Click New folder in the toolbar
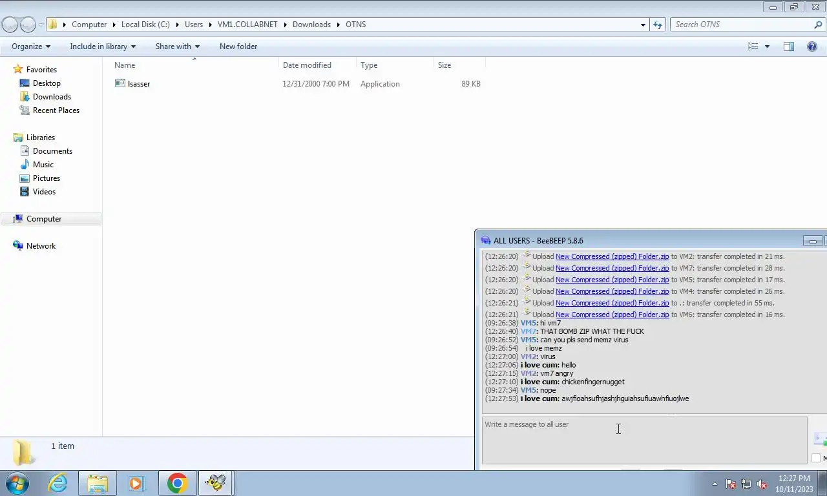The width and height of the screenshot is (827, 496). pos(238,46)
